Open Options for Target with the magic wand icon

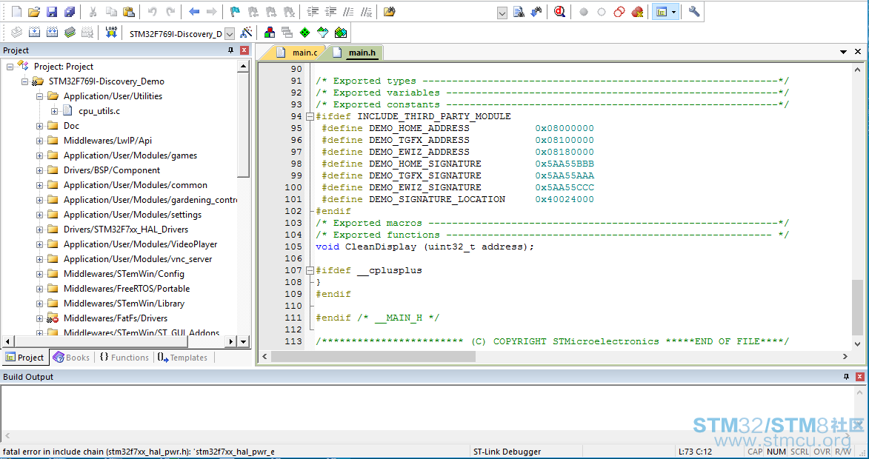click(246, 33)
